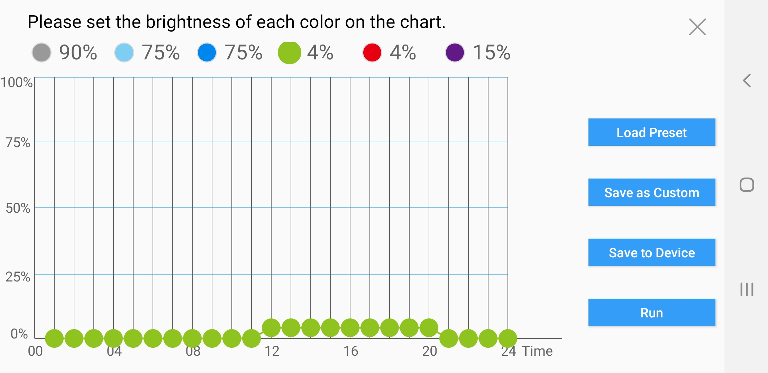Open the Android recent apps button

pyautogui.click(x=747, y=289)
